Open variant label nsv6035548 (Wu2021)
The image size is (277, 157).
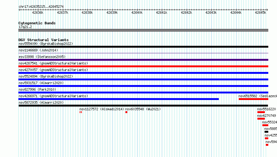click(x=143, y=109)
